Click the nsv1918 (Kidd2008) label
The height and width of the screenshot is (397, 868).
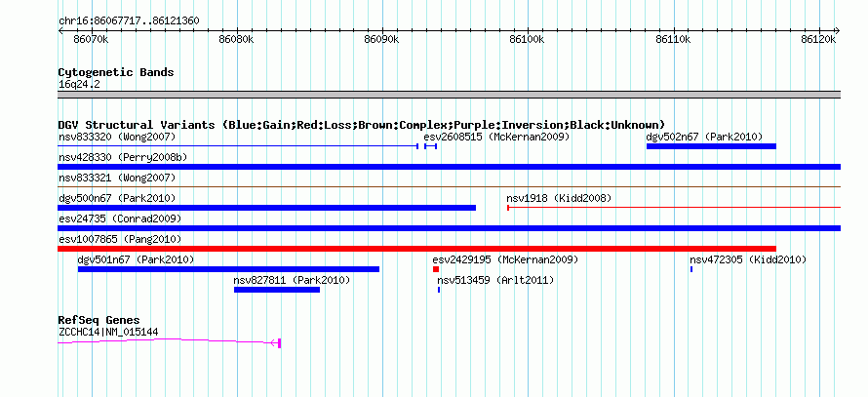[559, 198]
